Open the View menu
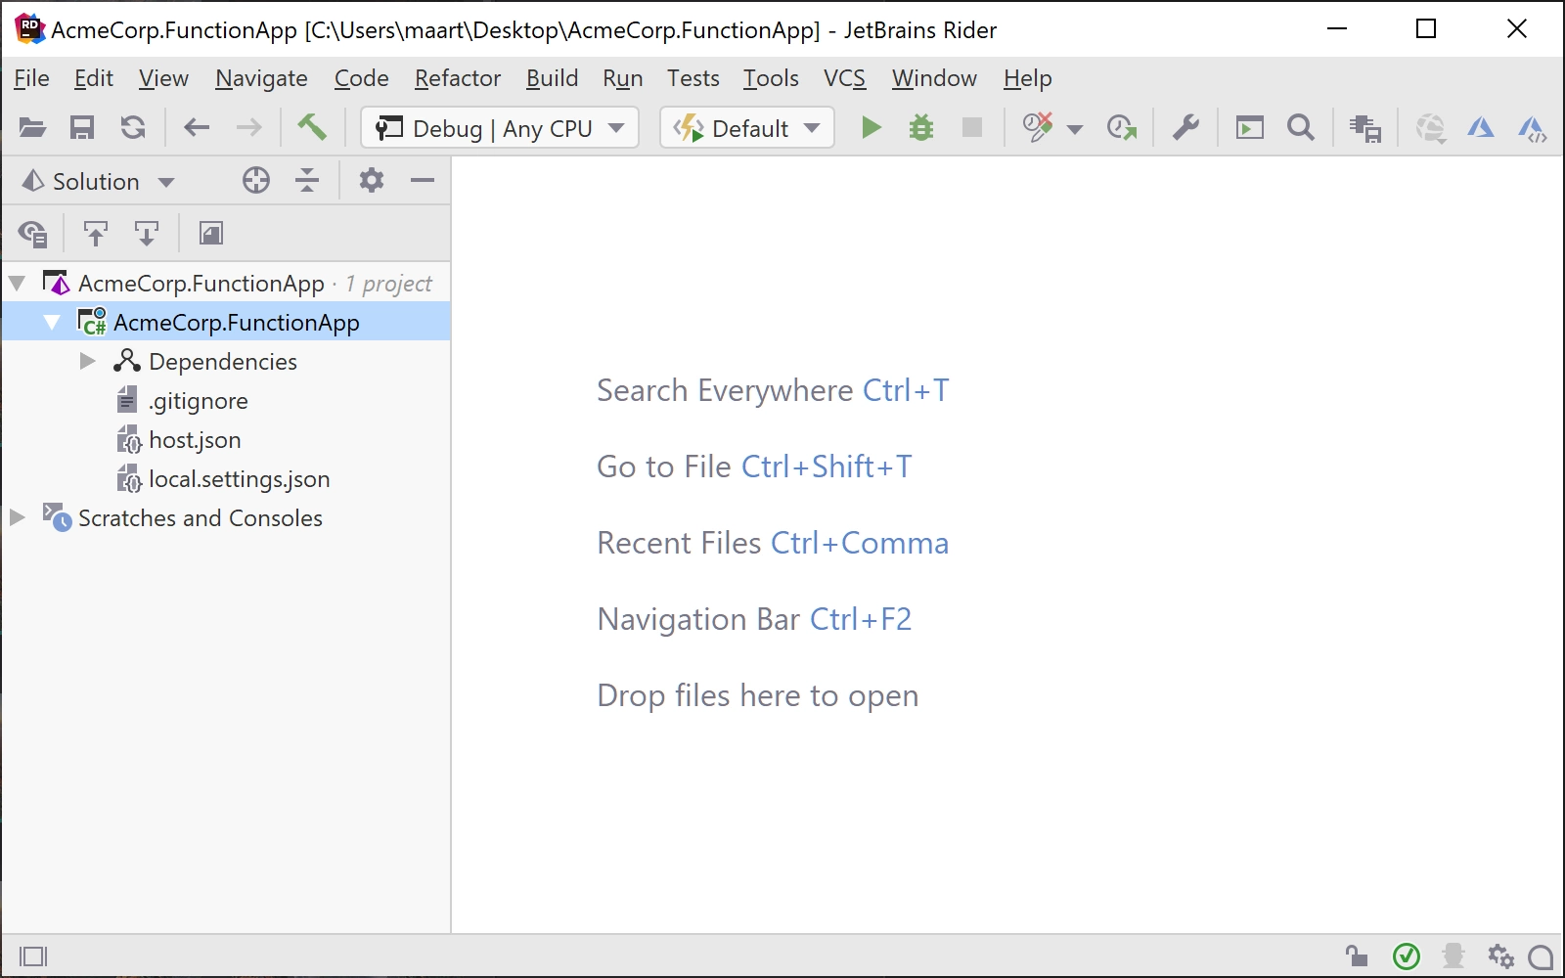The width and height of the screenshot is (1565, 978). [163, 78]
